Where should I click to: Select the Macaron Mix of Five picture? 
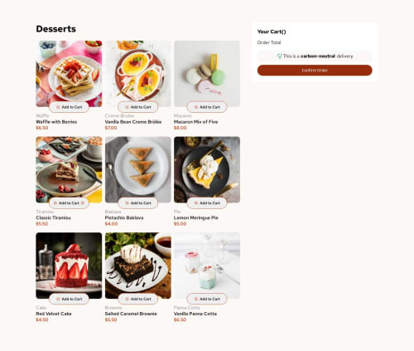click(x=207, y=74)
